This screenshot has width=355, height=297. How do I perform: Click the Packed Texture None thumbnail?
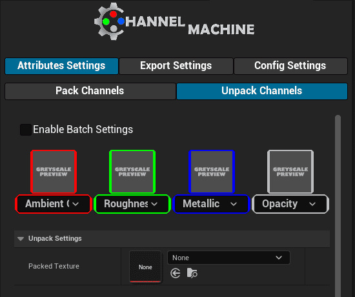(145, 267)
